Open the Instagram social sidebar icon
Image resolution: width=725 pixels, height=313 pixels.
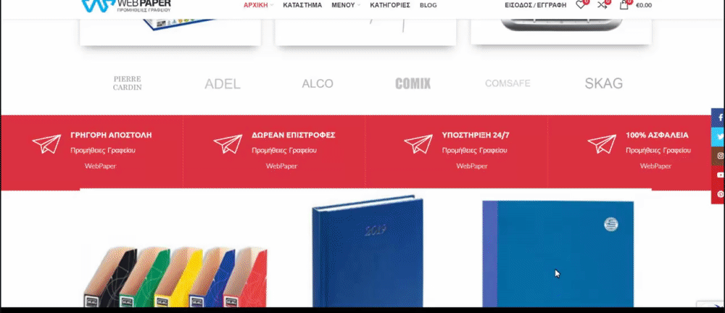coord(718,156)
